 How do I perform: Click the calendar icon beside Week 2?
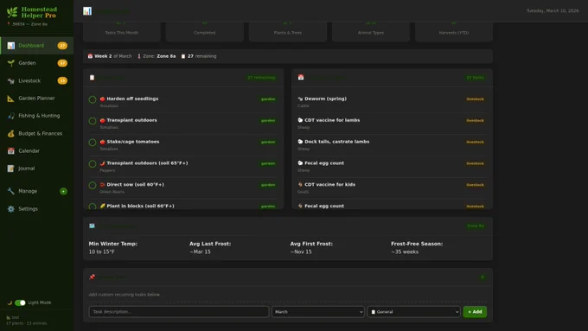coord(90,56)
